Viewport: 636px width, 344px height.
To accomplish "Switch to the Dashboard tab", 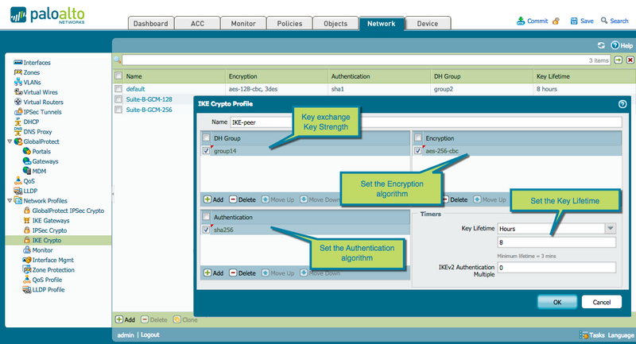I will click(151, 24).
